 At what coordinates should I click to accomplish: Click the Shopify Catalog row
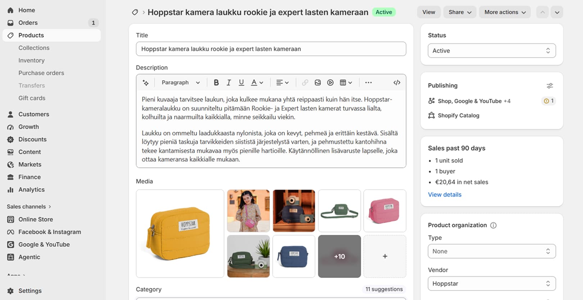[453, 116]
